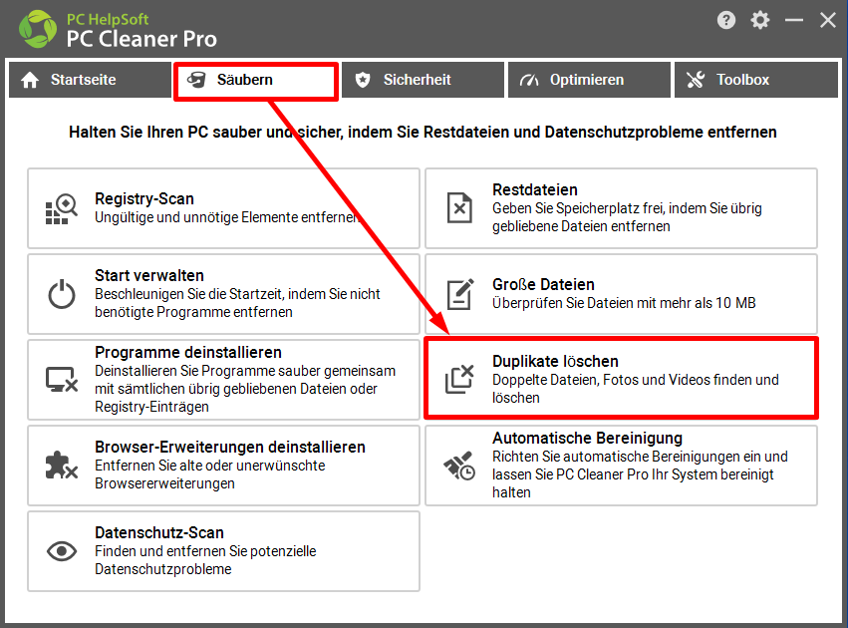Click text 'Entfernen Sie alte oder unerwünschte Browsererweiterungen'
The image size is (848, 628).
(x=210, y=474)
